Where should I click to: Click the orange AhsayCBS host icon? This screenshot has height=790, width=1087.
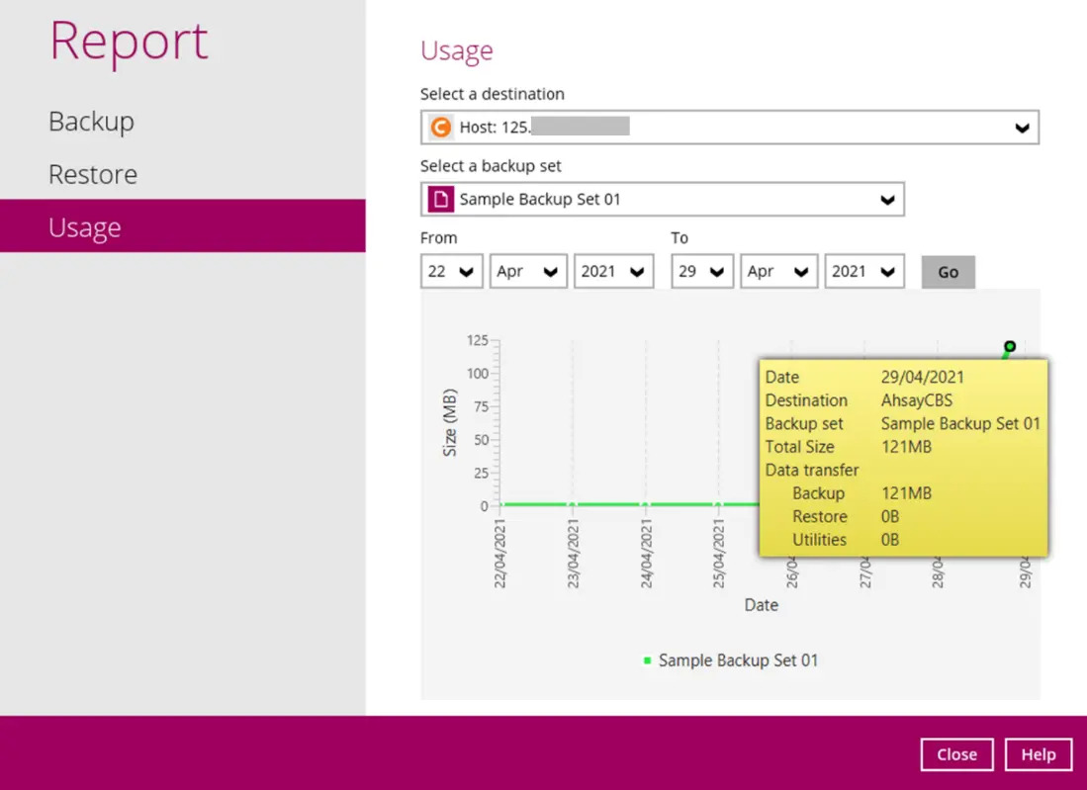click(x=443, y=127)
